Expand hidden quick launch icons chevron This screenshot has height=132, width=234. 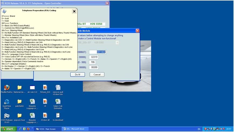point(32,128)
